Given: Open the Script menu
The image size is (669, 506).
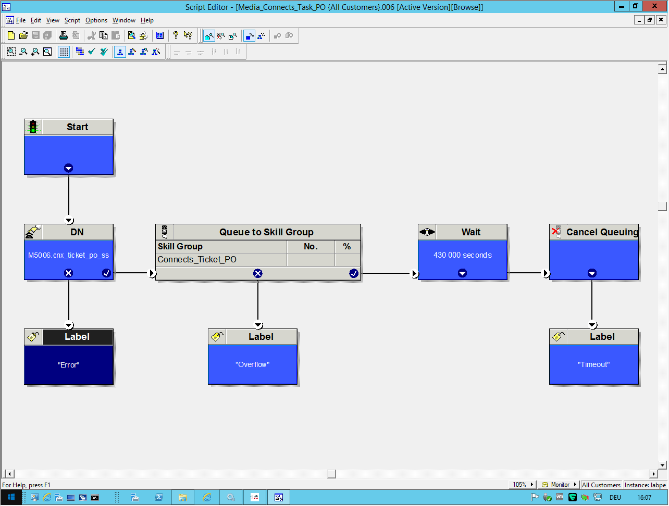Looking at the screenshot, I should coord(72,20).
